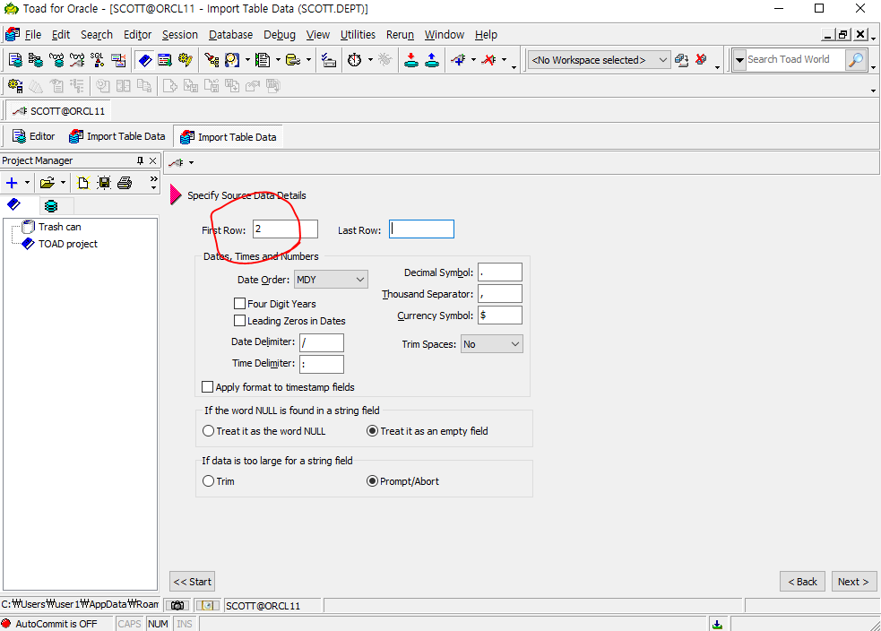
Task: Expand the connection selector arrow above wizard
Action: click(x=191, y=163)
